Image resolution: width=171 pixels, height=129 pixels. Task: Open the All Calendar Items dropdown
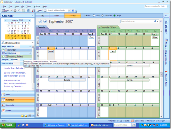tap(33, 43)
